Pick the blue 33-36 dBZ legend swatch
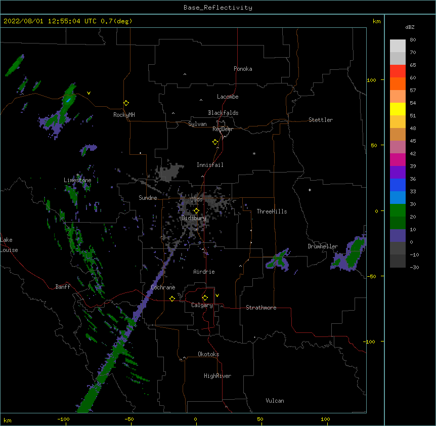Screen dimensions: 436x426 point(398,185)
